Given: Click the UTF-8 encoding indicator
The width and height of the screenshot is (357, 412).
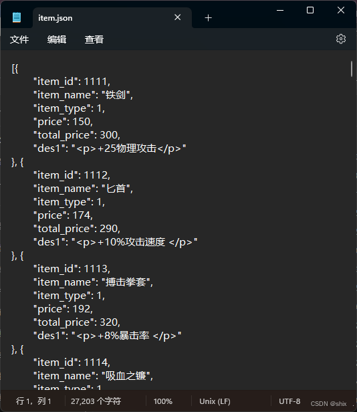Looking at the screenshot, I should (x=289, y=401).
